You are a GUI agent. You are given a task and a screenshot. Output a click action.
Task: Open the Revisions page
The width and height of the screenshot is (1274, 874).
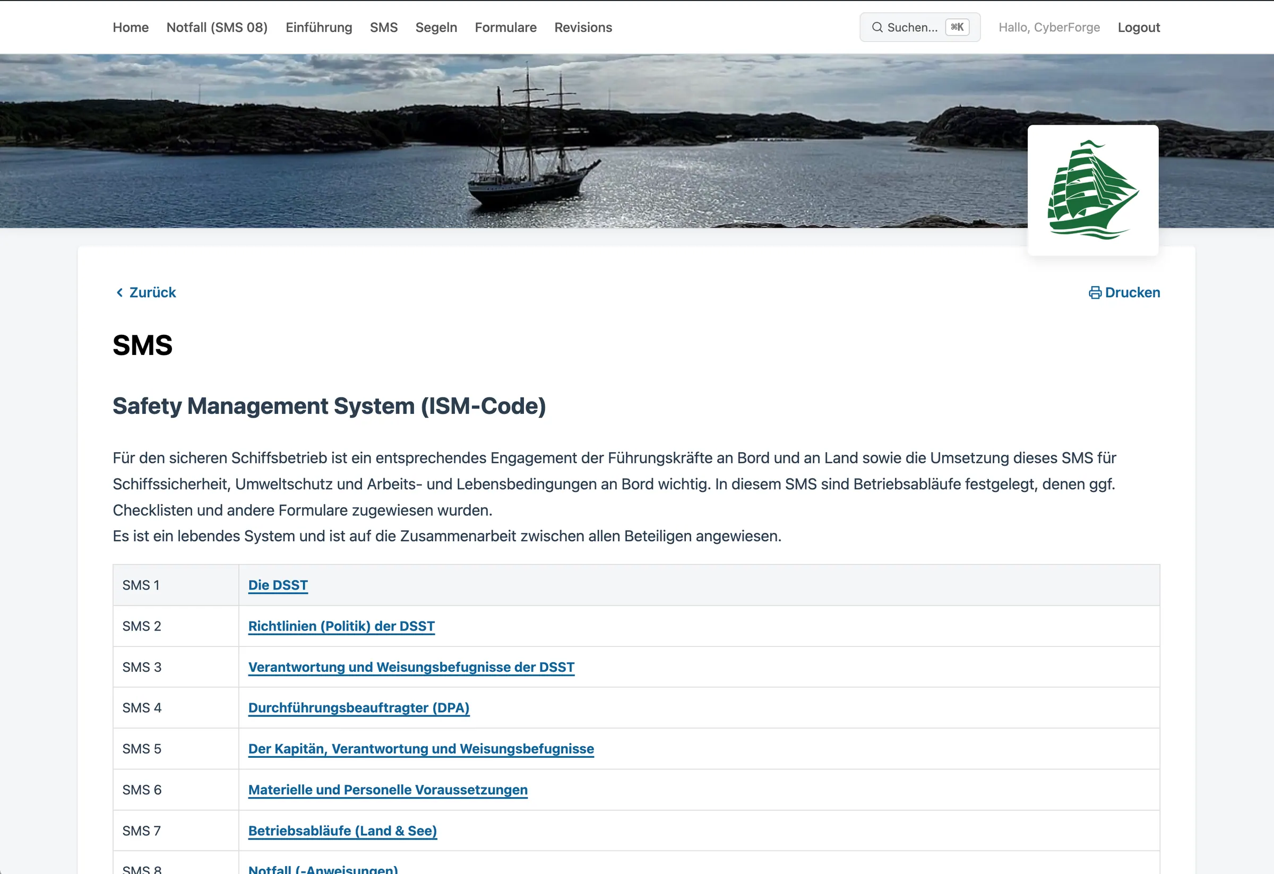coord(583,28)
